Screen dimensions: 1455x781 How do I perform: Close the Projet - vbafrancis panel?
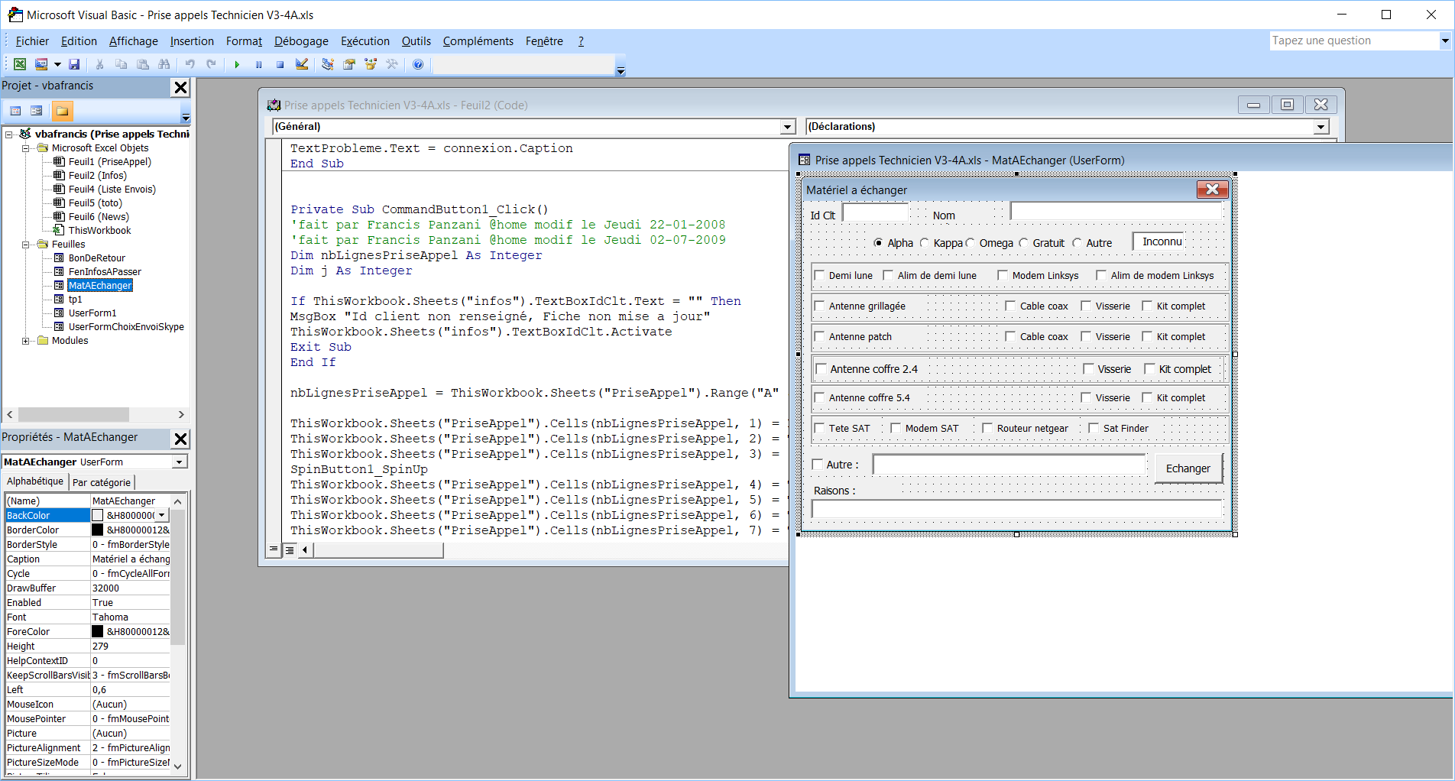(180, 87)
